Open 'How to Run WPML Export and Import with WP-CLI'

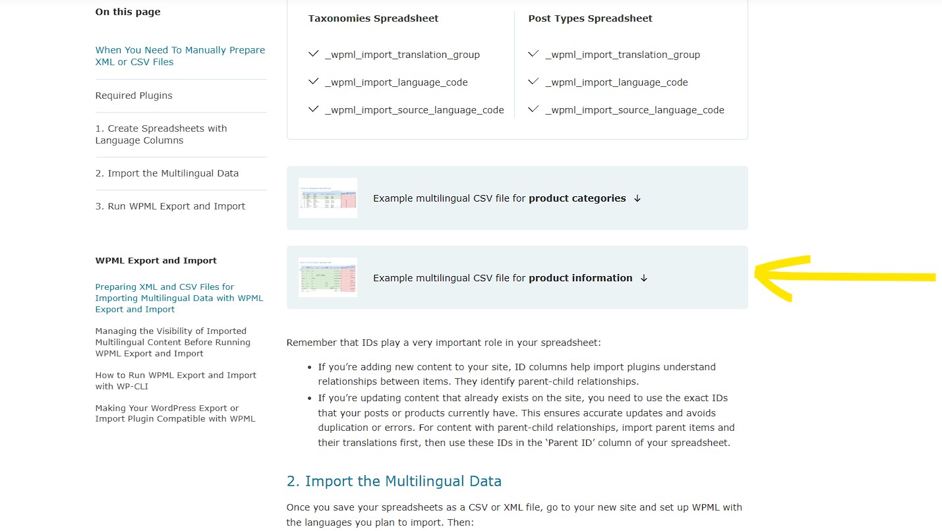click(x=175, y=381)
